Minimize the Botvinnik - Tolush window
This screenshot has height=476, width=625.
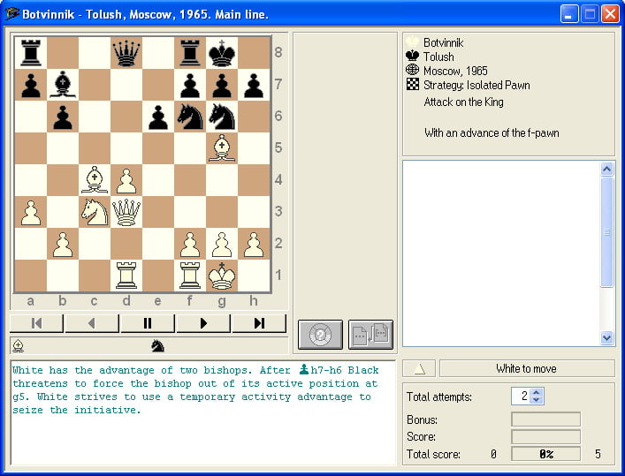[569, 14]
